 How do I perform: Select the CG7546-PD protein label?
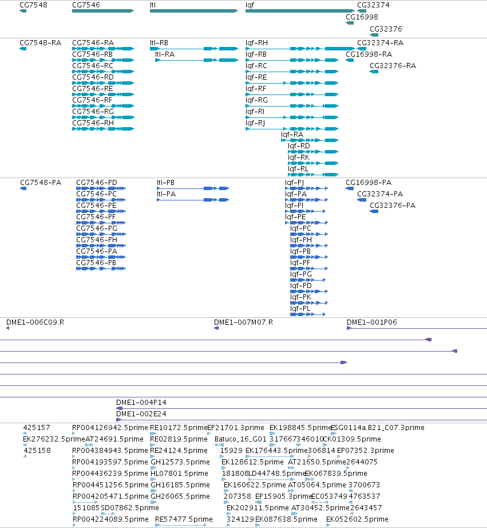point(97,183)
